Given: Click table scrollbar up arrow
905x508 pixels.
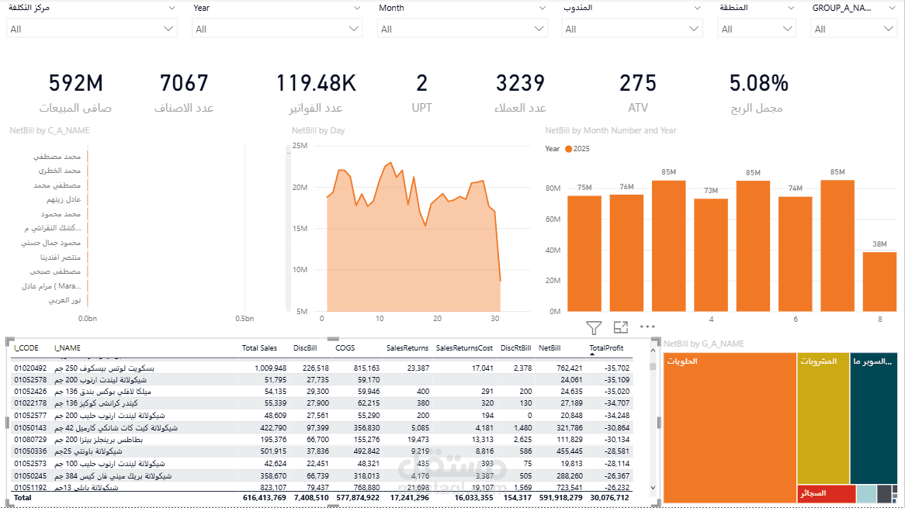Looking at the screenshot, I should tap(653, 350).
